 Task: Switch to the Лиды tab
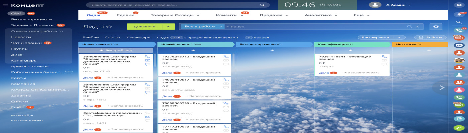pyautogui.click(x=93, y=15)
